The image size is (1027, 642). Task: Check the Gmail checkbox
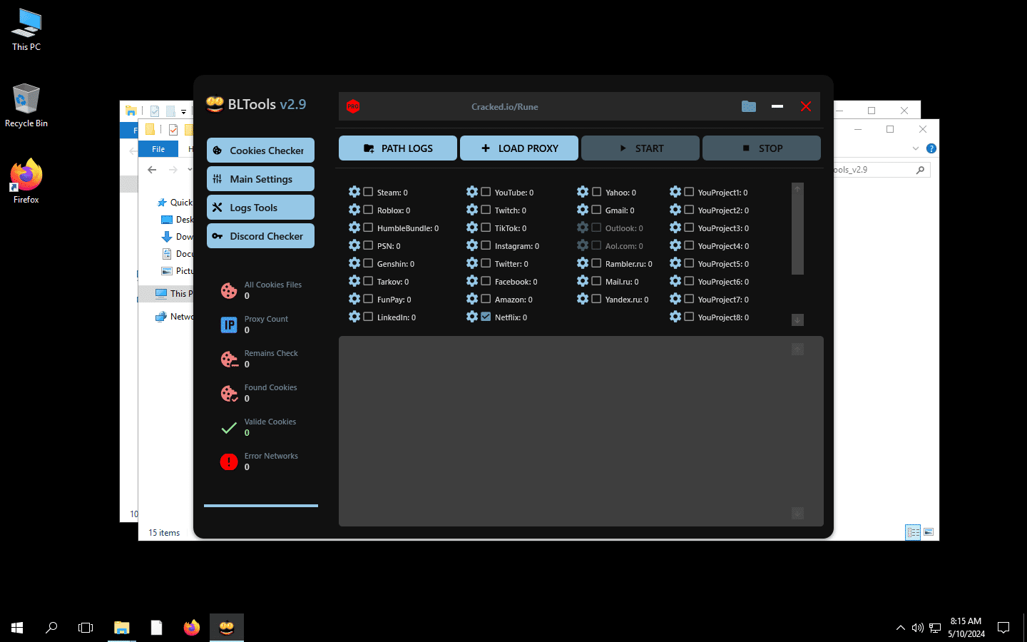596,210
